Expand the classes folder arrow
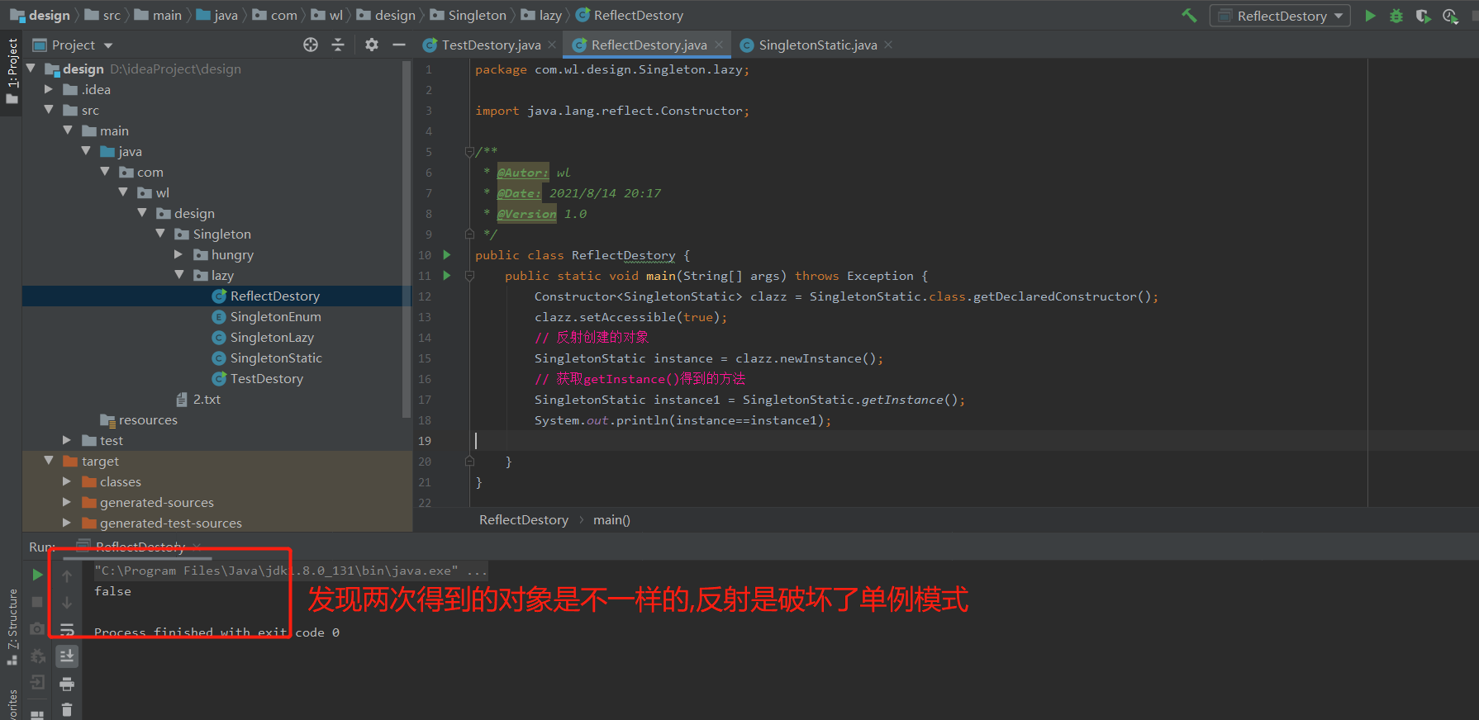Viewport: 1479px width, 720px height. click(67, 481)
